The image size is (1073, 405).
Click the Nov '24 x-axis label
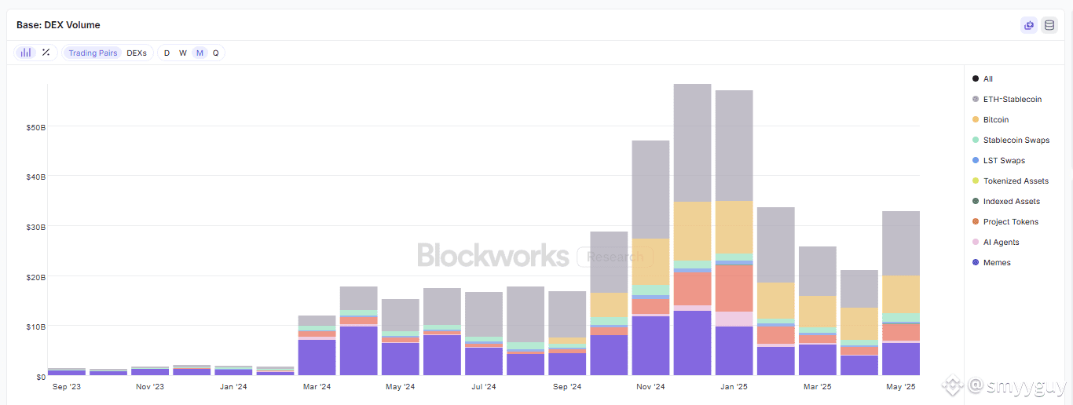pos(650,386)
